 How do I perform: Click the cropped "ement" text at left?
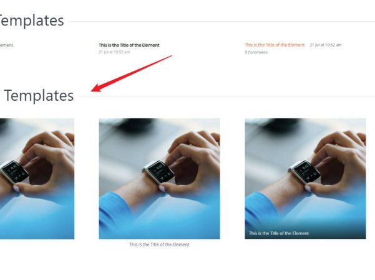pos(6,45)
